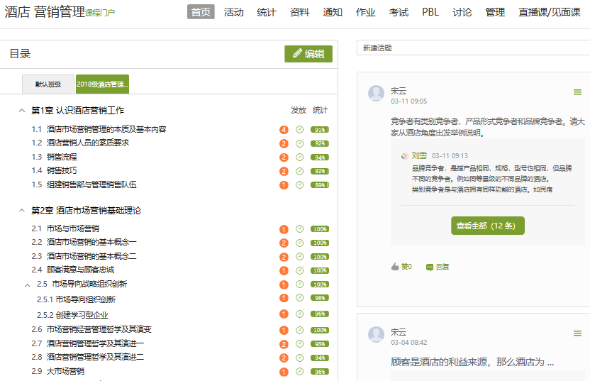This screenshot has width=590, height=381.
Task: Click the thumbs-up 赞 icon
Action: (x=395, y=267)
